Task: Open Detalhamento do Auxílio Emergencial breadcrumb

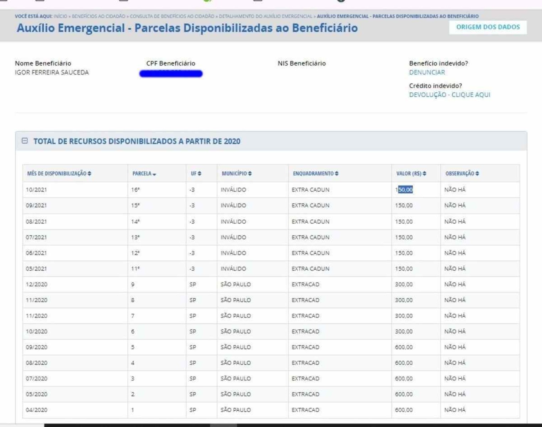Action: pos(265,16)
